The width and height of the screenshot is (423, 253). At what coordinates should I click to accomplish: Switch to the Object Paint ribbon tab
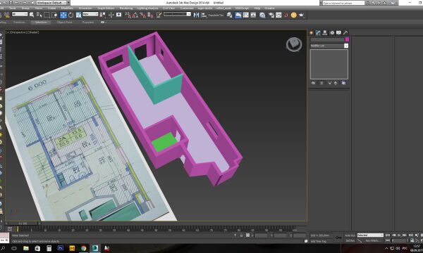click(x=64, y=22)
